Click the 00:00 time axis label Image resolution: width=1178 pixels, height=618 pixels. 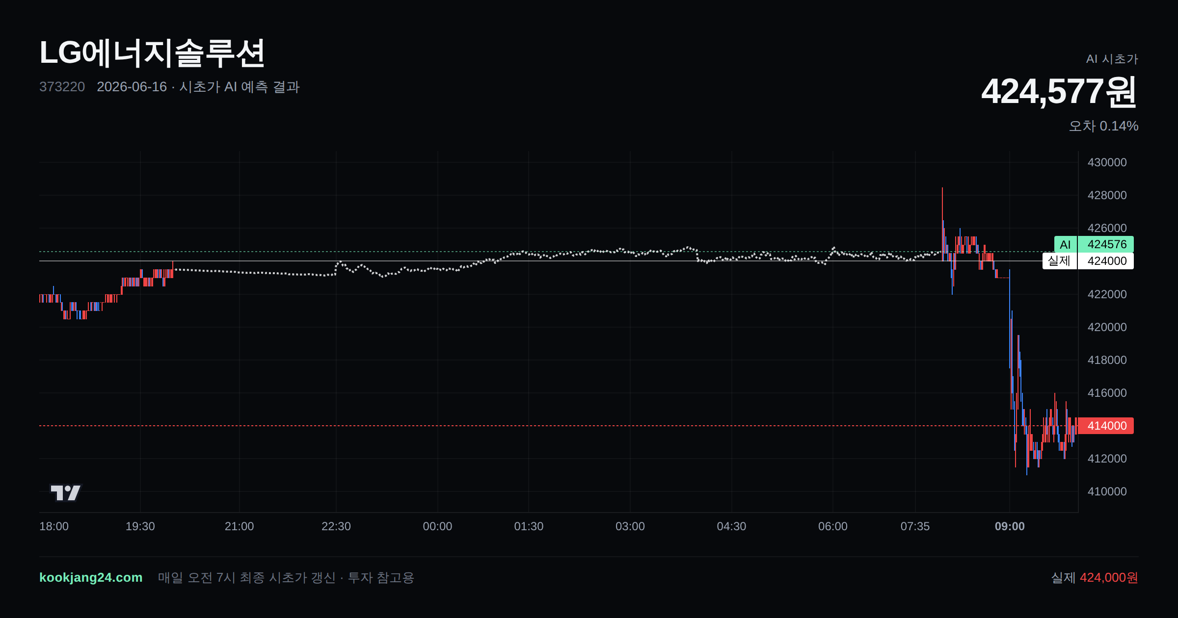click(437, 526)
